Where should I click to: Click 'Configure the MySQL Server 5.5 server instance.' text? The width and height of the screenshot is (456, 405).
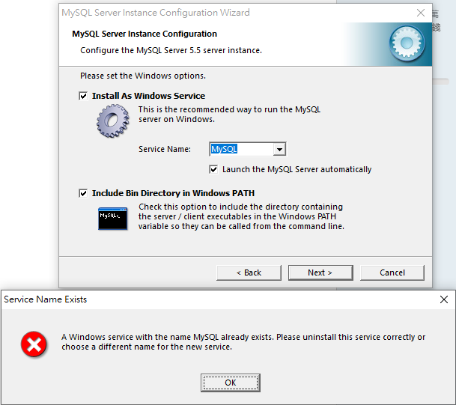[171, 51]
